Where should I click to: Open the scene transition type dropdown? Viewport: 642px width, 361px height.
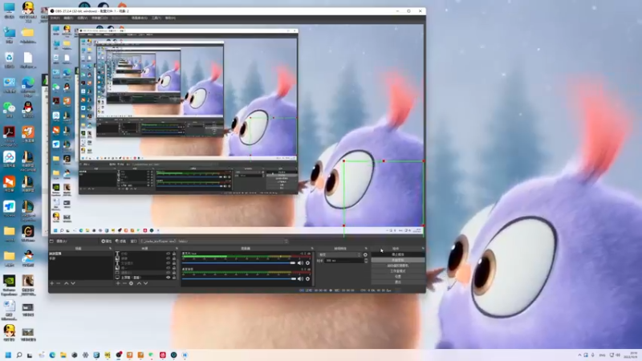[x=339, y=254]
